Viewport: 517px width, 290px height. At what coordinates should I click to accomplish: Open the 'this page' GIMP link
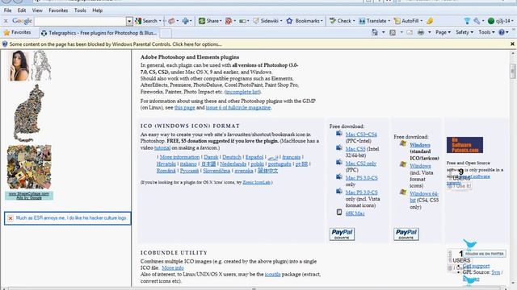tap(185, 107)
